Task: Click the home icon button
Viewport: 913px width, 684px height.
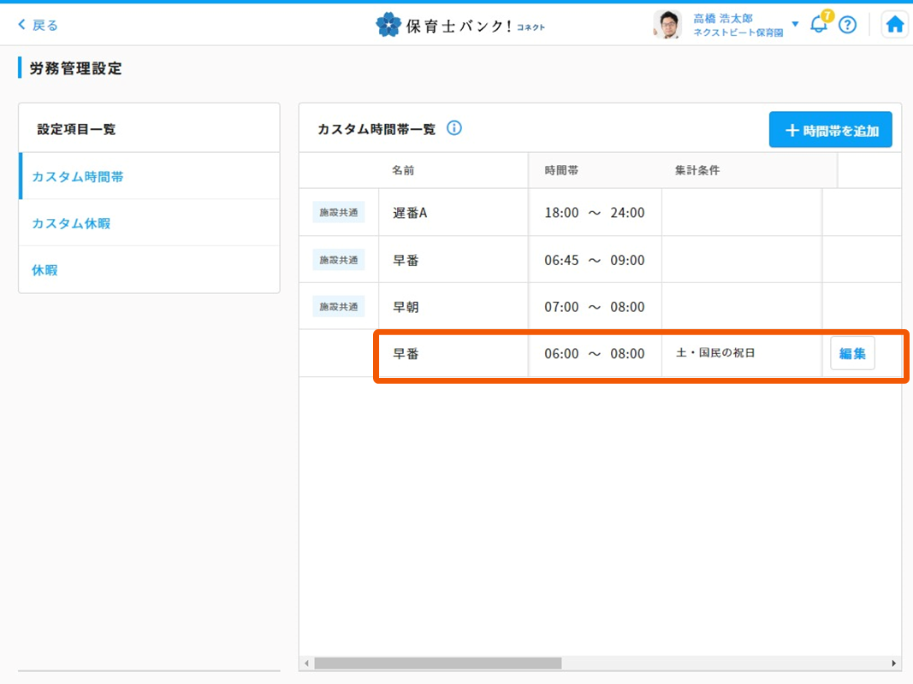Action: [x=895, y=25]
